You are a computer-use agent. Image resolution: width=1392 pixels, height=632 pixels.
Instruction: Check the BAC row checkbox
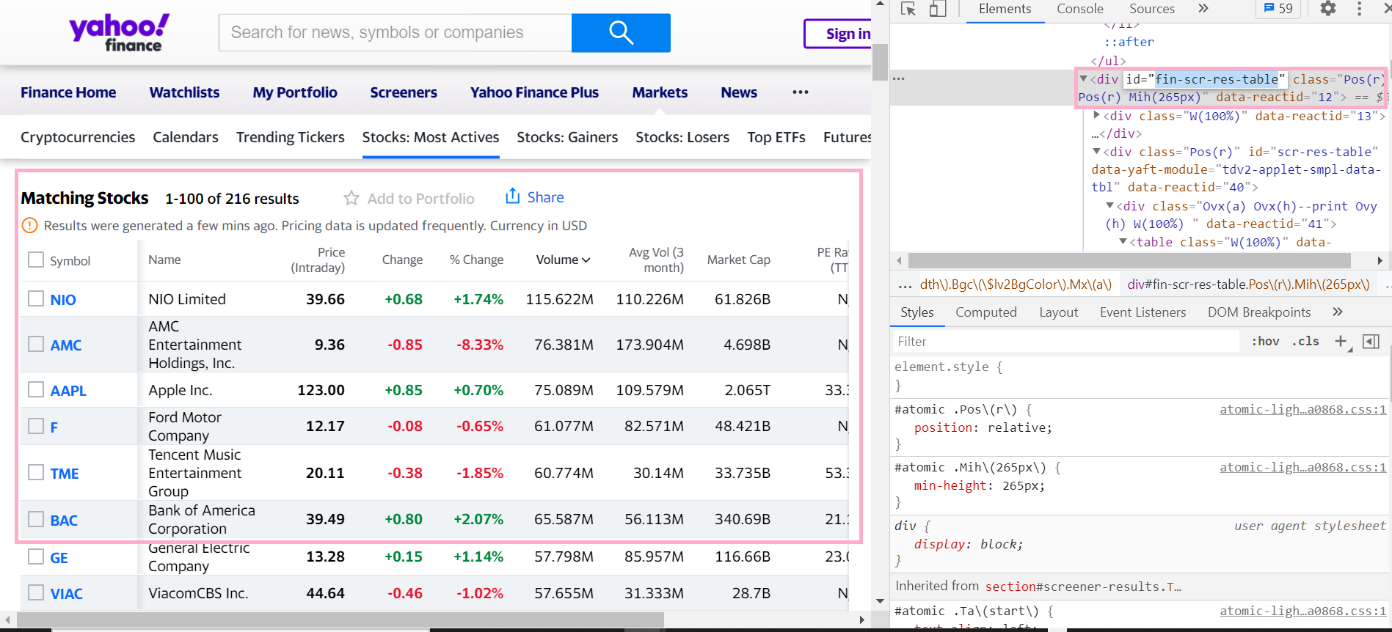36,519
